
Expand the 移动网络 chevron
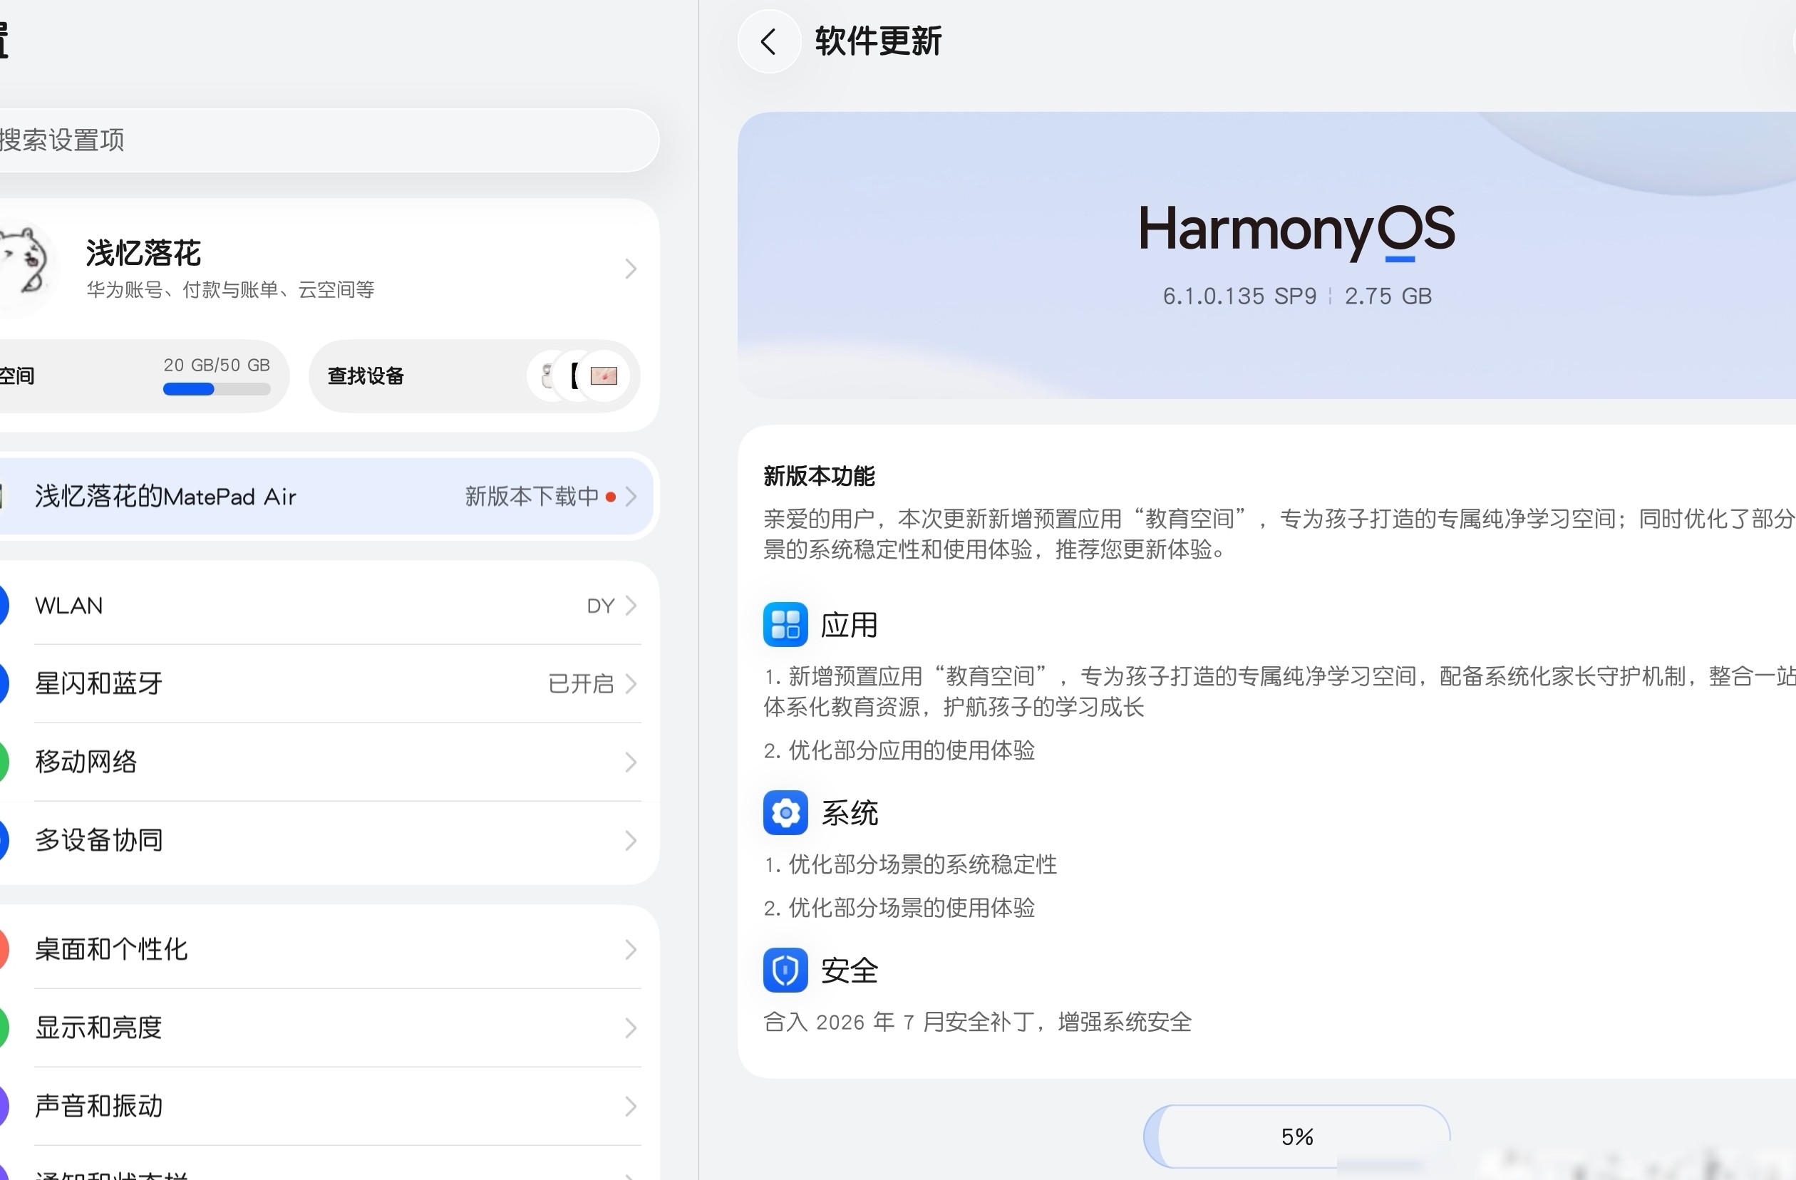[x=631, y=762]
